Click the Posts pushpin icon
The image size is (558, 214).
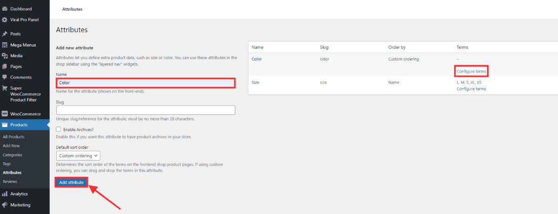coord(5,34)
